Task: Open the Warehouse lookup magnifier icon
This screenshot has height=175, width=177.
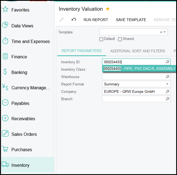Action: click(x=167, y=77)
